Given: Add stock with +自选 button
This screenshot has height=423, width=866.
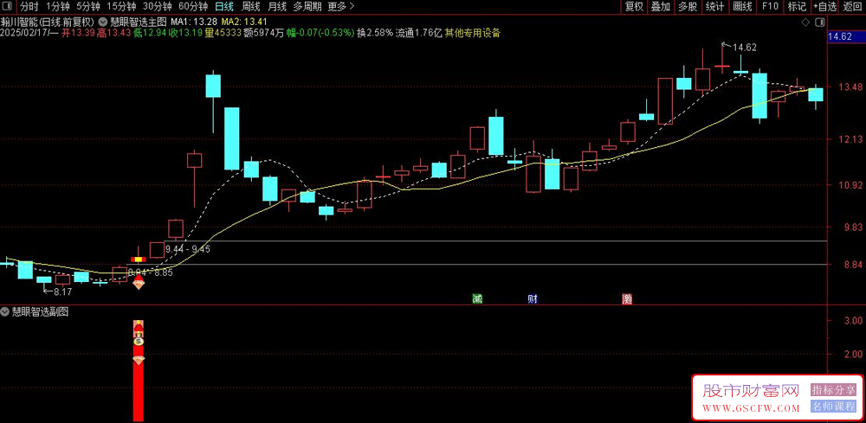Looking at the screenshot, I should pyautogui.click(x=825, y=7).
